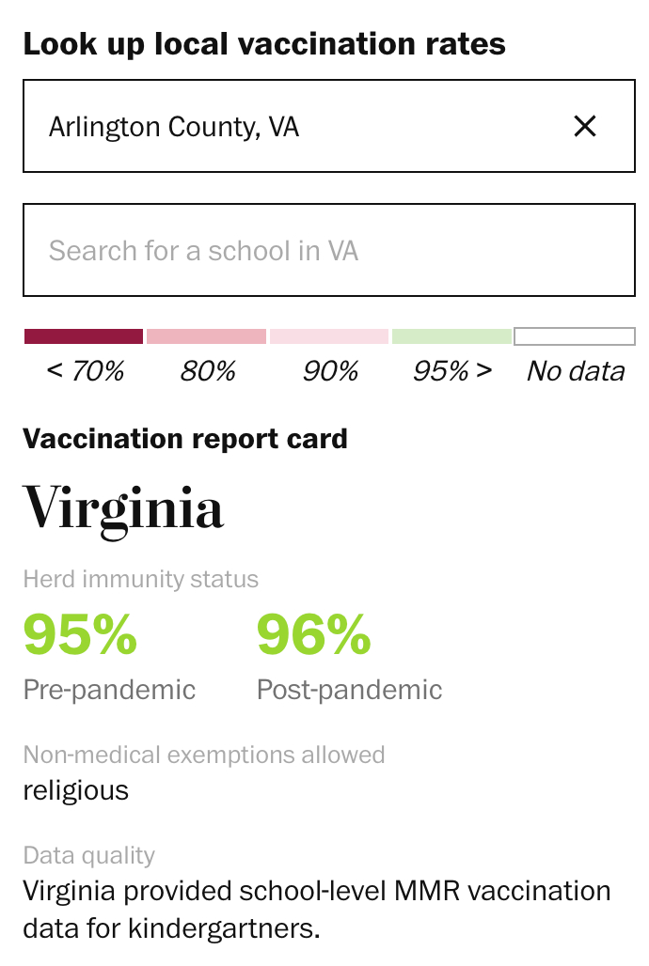
Task: Click the "No data" legend label
Action: (576, 371)
